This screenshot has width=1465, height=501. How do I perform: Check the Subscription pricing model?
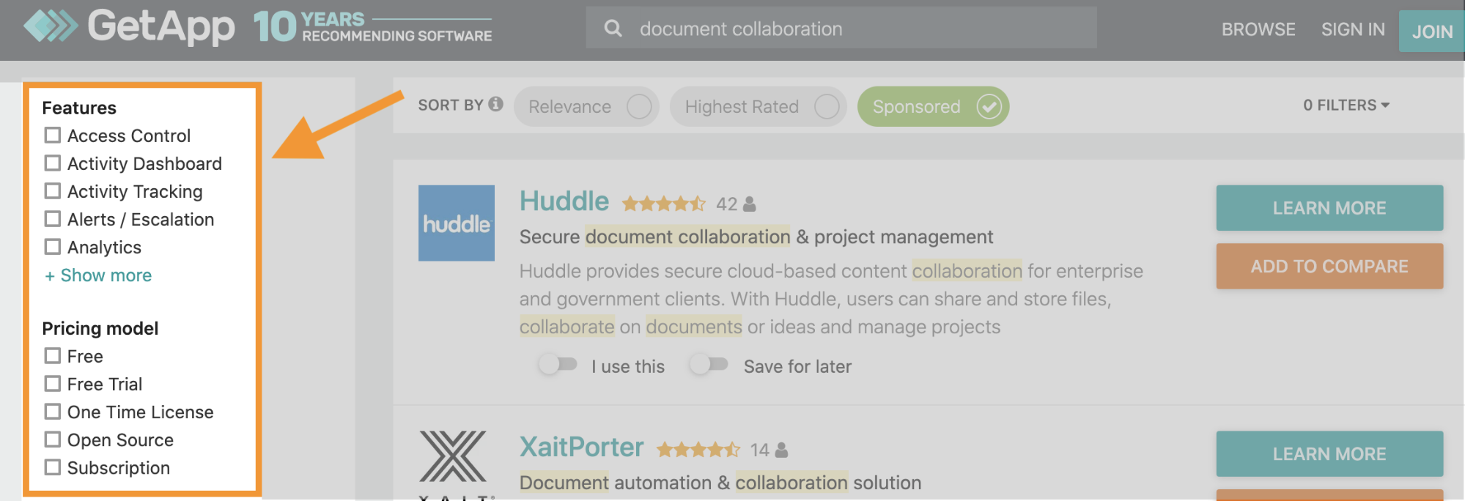(53, 467)
